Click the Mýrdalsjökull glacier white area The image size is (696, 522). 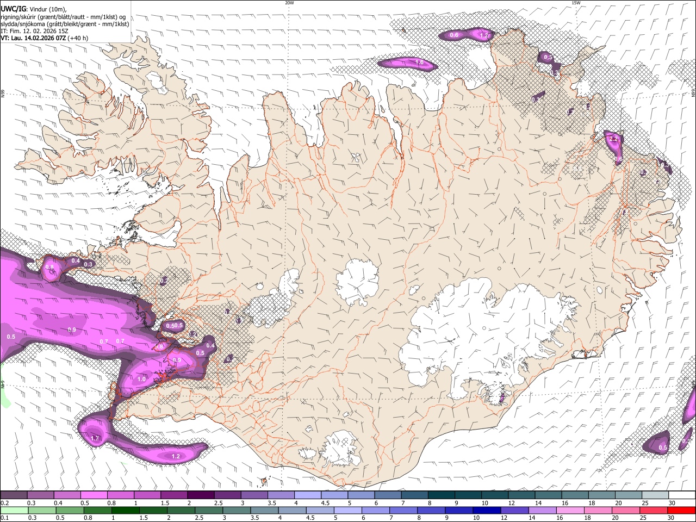pyautogui.click(x=340, y=449)
